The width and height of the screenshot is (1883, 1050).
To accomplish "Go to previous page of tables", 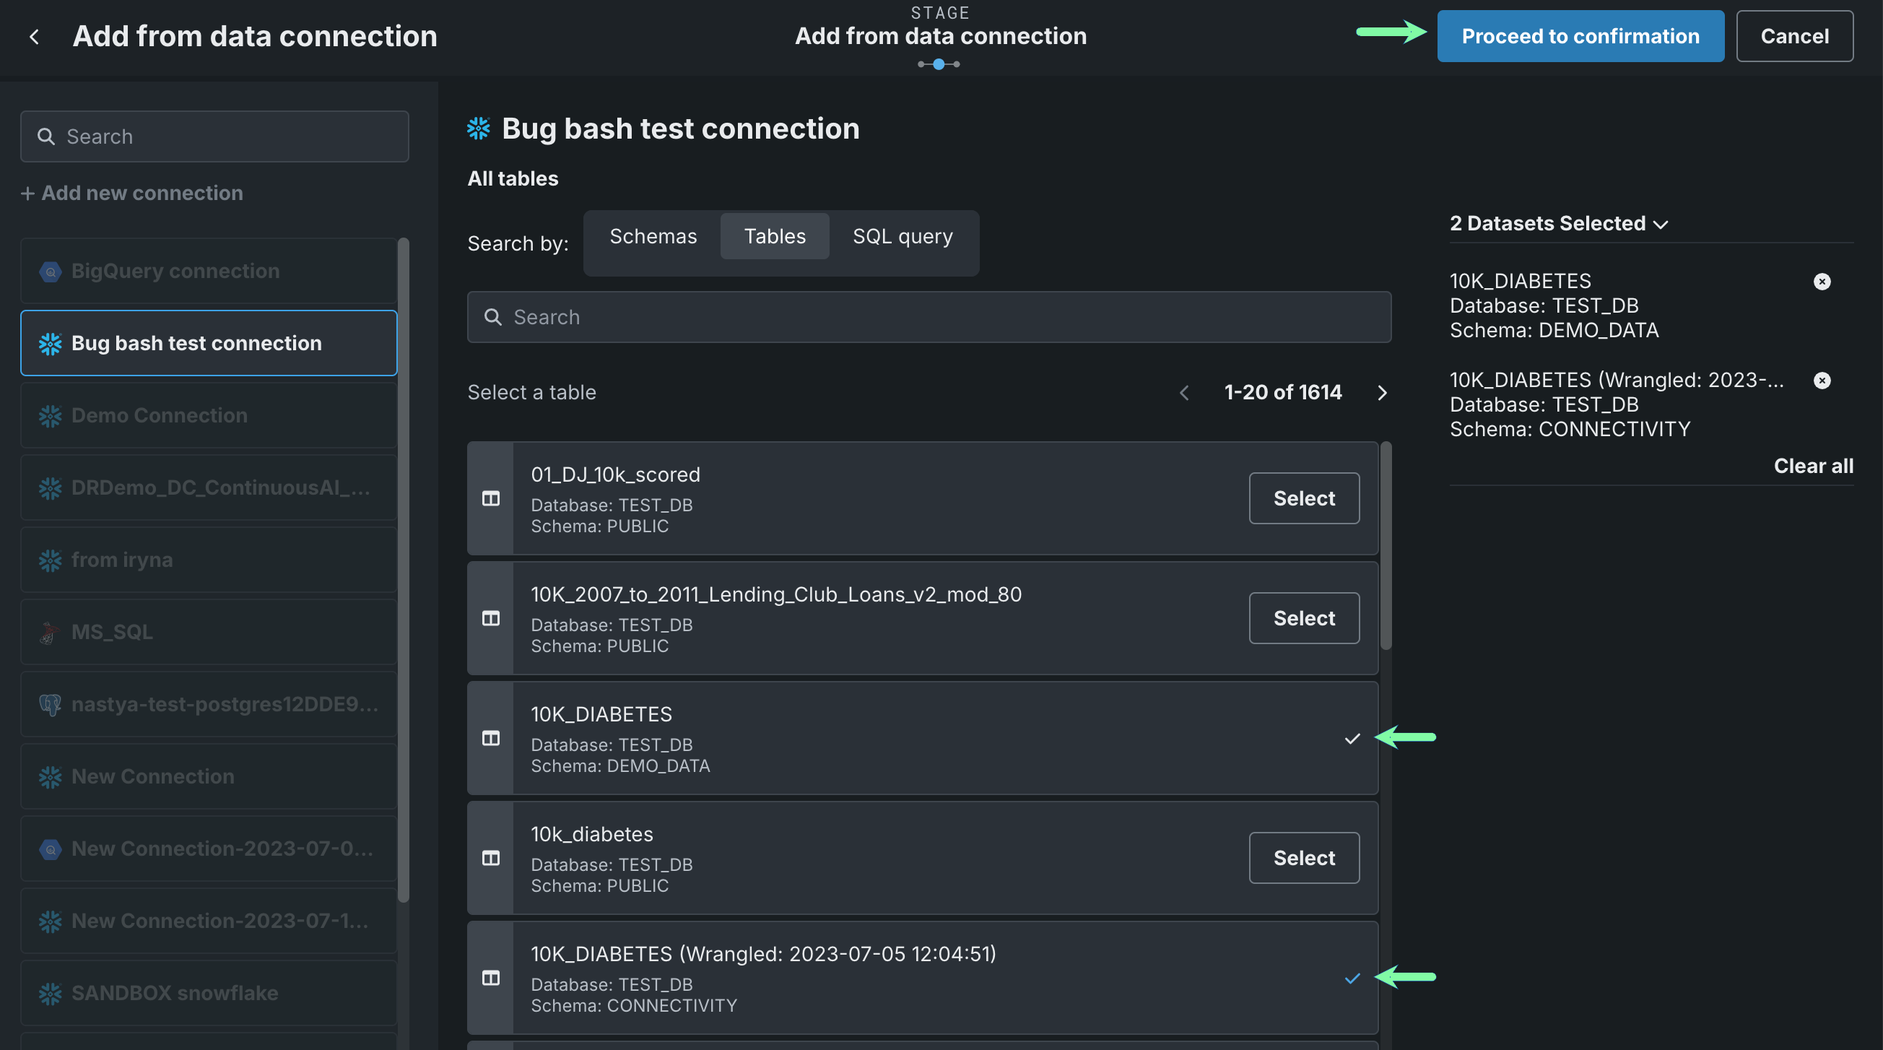I will pos(1184,393).
